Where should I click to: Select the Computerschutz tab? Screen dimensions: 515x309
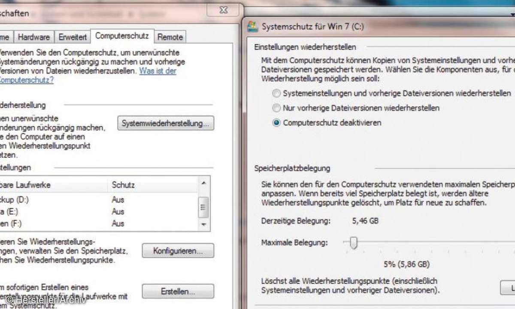pyautogui.click(x=122, y=36)
